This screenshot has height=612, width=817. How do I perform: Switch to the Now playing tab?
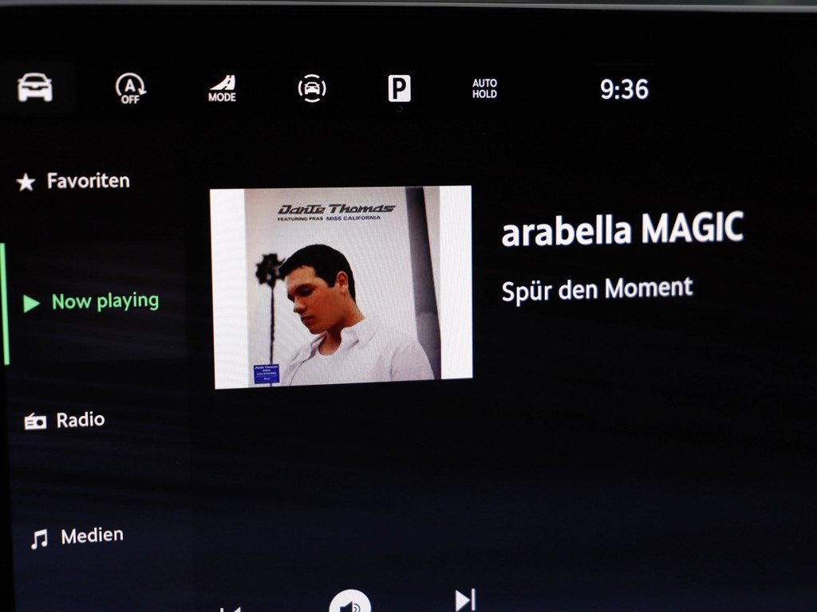coord(105,301)
